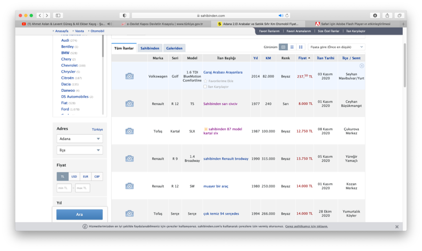Viewport: 422px width, 251px height.
Task: Click the Türkiye address link
Action: click(x=97, y=130)
